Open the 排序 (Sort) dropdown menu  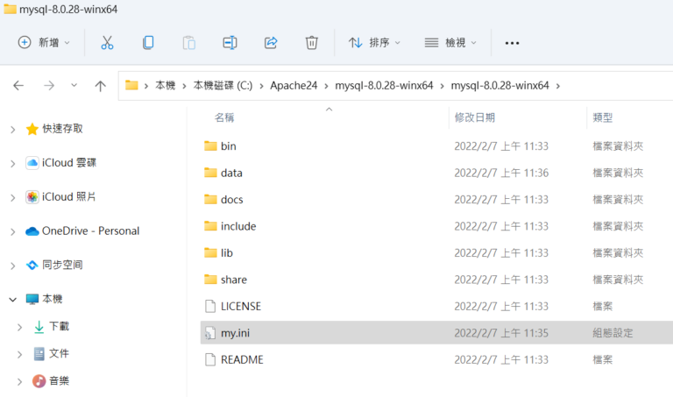tap(374, 42)
